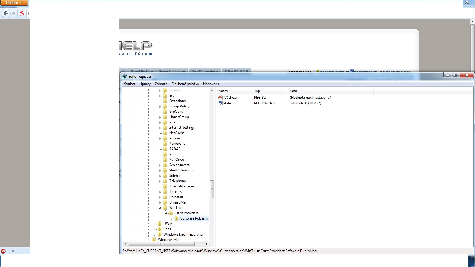Select the 0x00023c00 (146432) data cell

(x=305, y=103)
